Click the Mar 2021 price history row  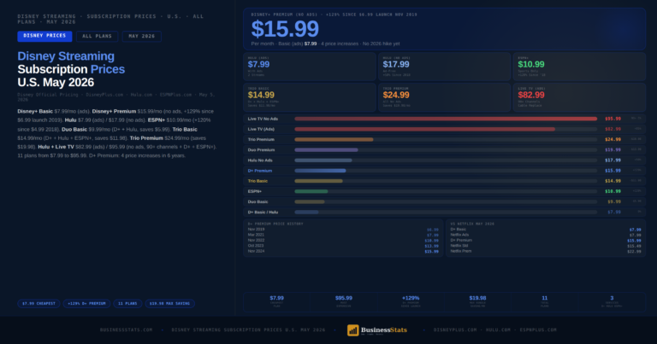tap(343, 235)
